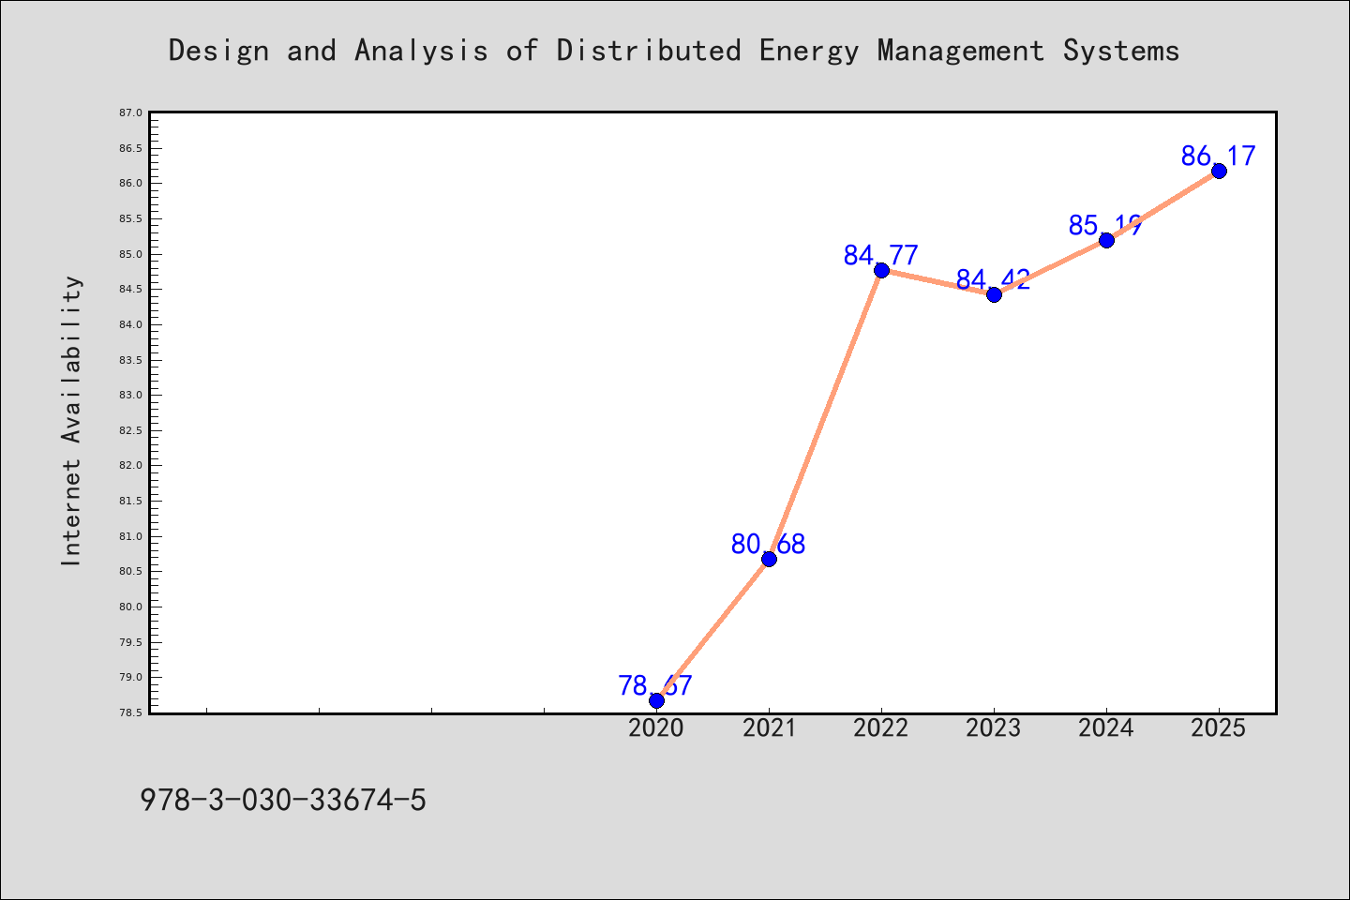
Task: Select the 2021 data point marker
Action: coord(769,559)
